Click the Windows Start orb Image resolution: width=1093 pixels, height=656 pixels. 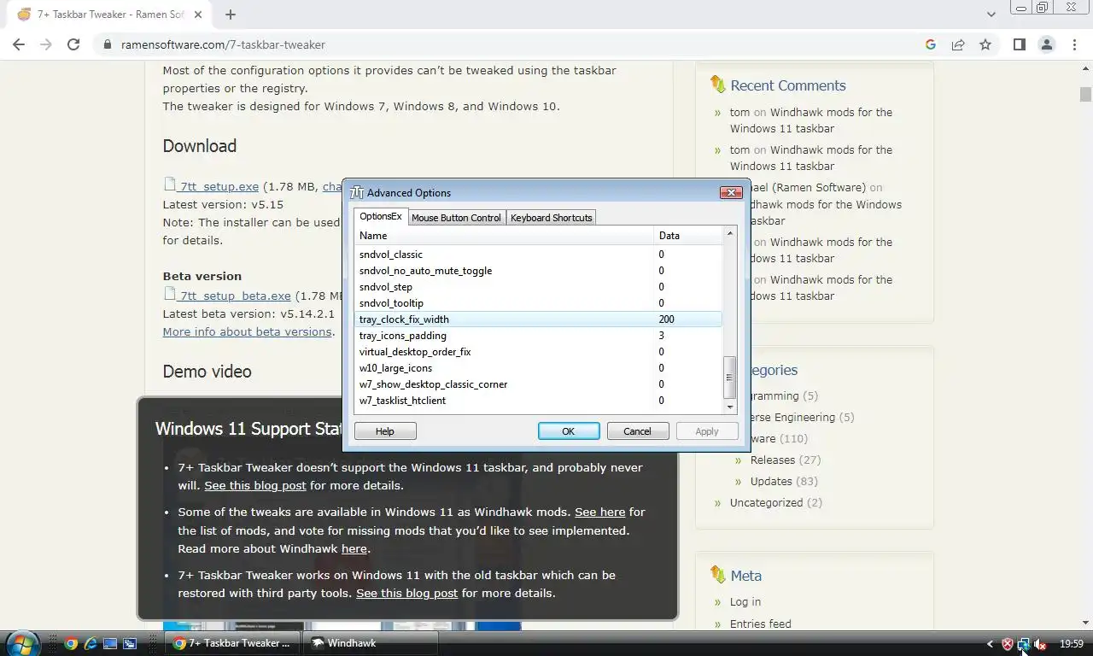coord(23,643)
